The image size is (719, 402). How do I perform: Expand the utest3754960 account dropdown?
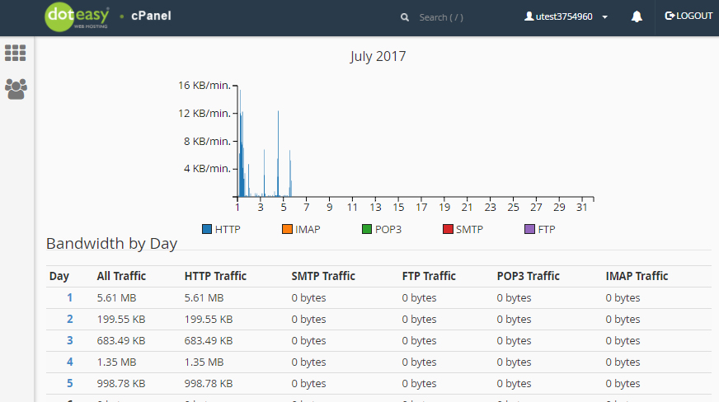coord(604,17)
